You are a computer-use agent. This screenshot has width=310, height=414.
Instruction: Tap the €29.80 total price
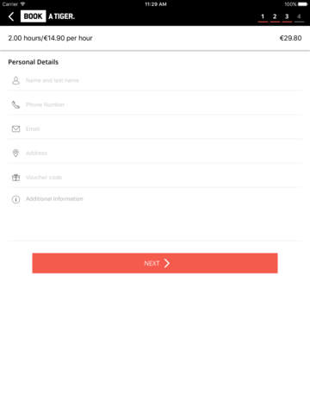point(290,38)
